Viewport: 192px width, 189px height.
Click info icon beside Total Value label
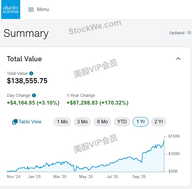coord(31,73)
